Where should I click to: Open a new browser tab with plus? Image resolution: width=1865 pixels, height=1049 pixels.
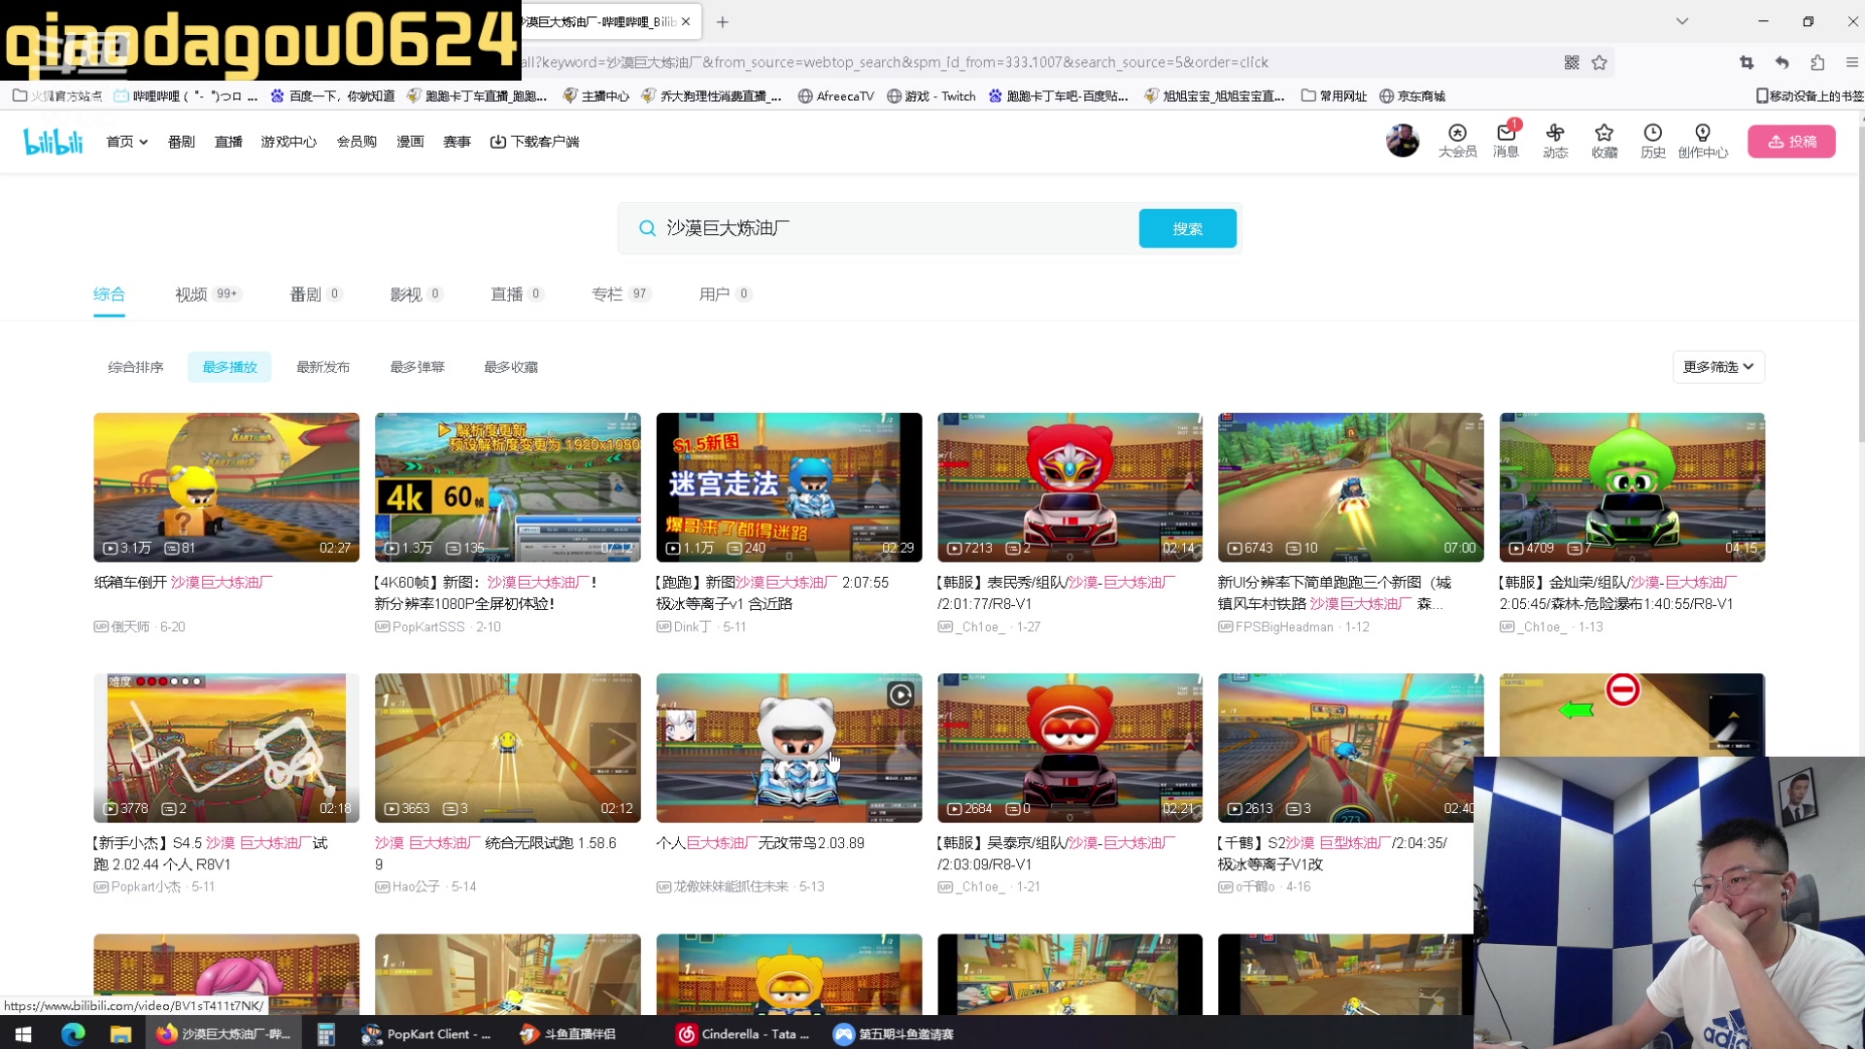[x=723, y=21]
